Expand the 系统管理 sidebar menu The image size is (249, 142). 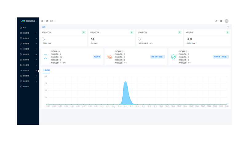pyautogui.click(x=28, y=33)
